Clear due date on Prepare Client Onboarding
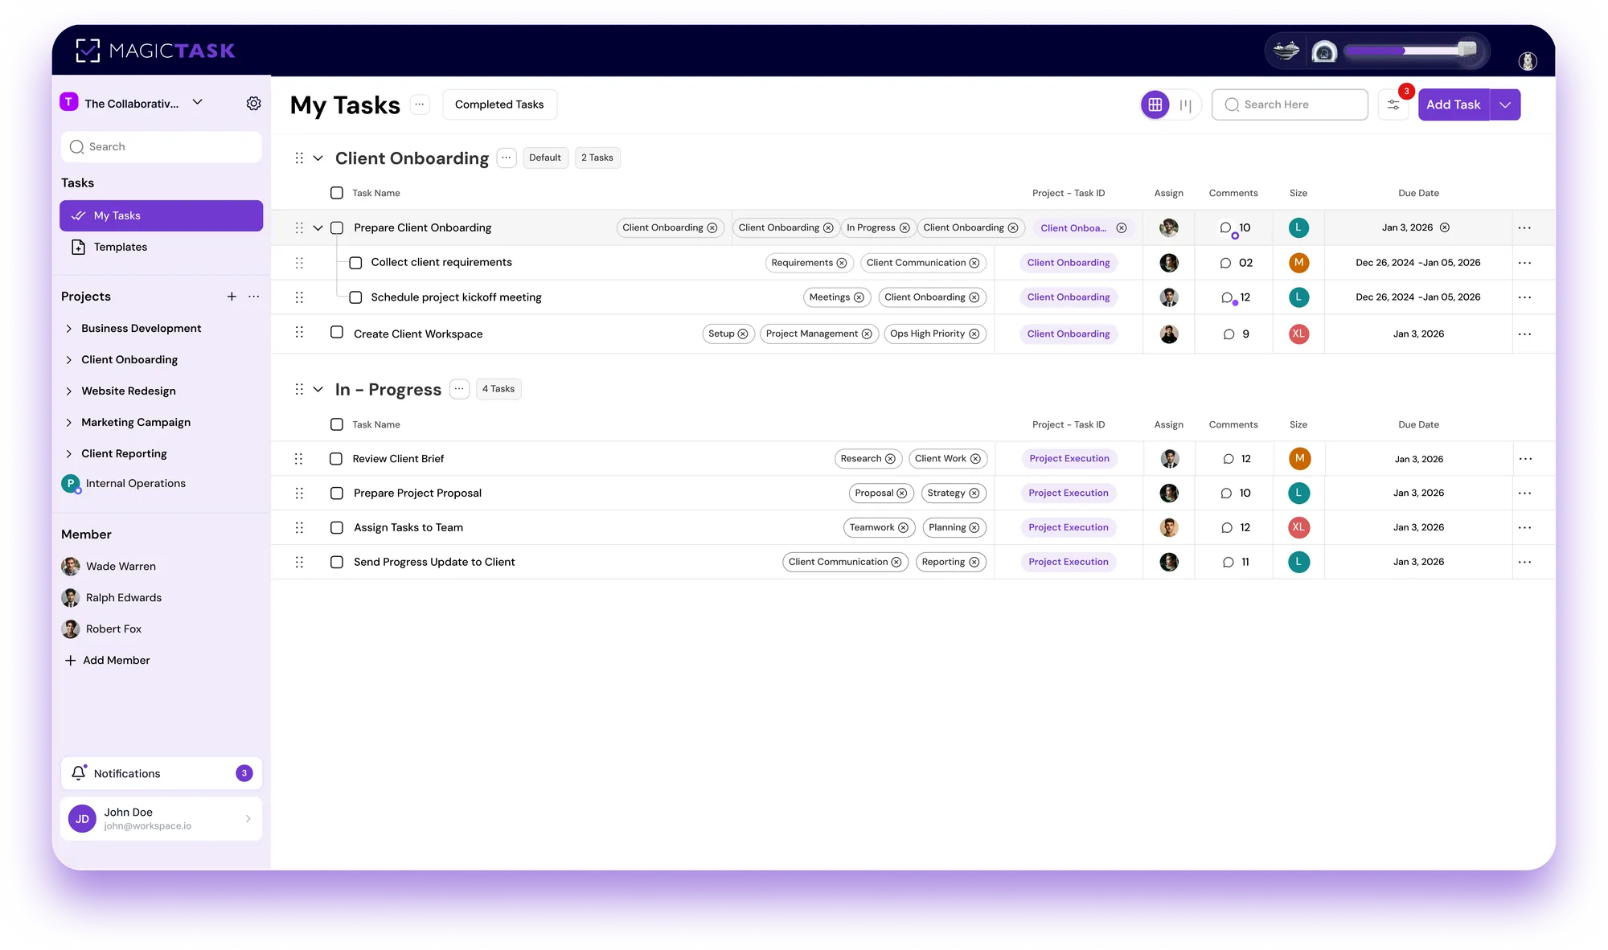The height and width of the screenshot is (950, 1608). pyautogui.click(x=1445, y=227)
